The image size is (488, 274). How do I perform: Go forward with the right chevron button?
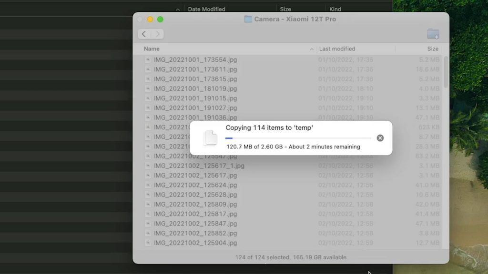pyautogui.click(x=157, y=34)
